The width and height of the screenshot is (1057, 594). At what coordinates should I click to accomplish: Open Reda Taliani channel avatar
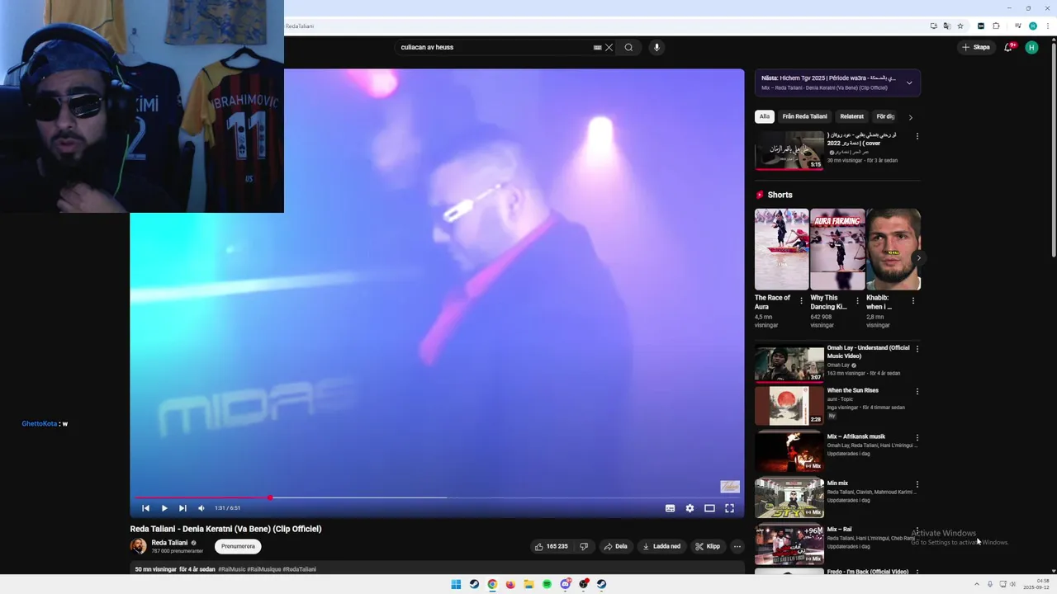[x=138, y=546]
